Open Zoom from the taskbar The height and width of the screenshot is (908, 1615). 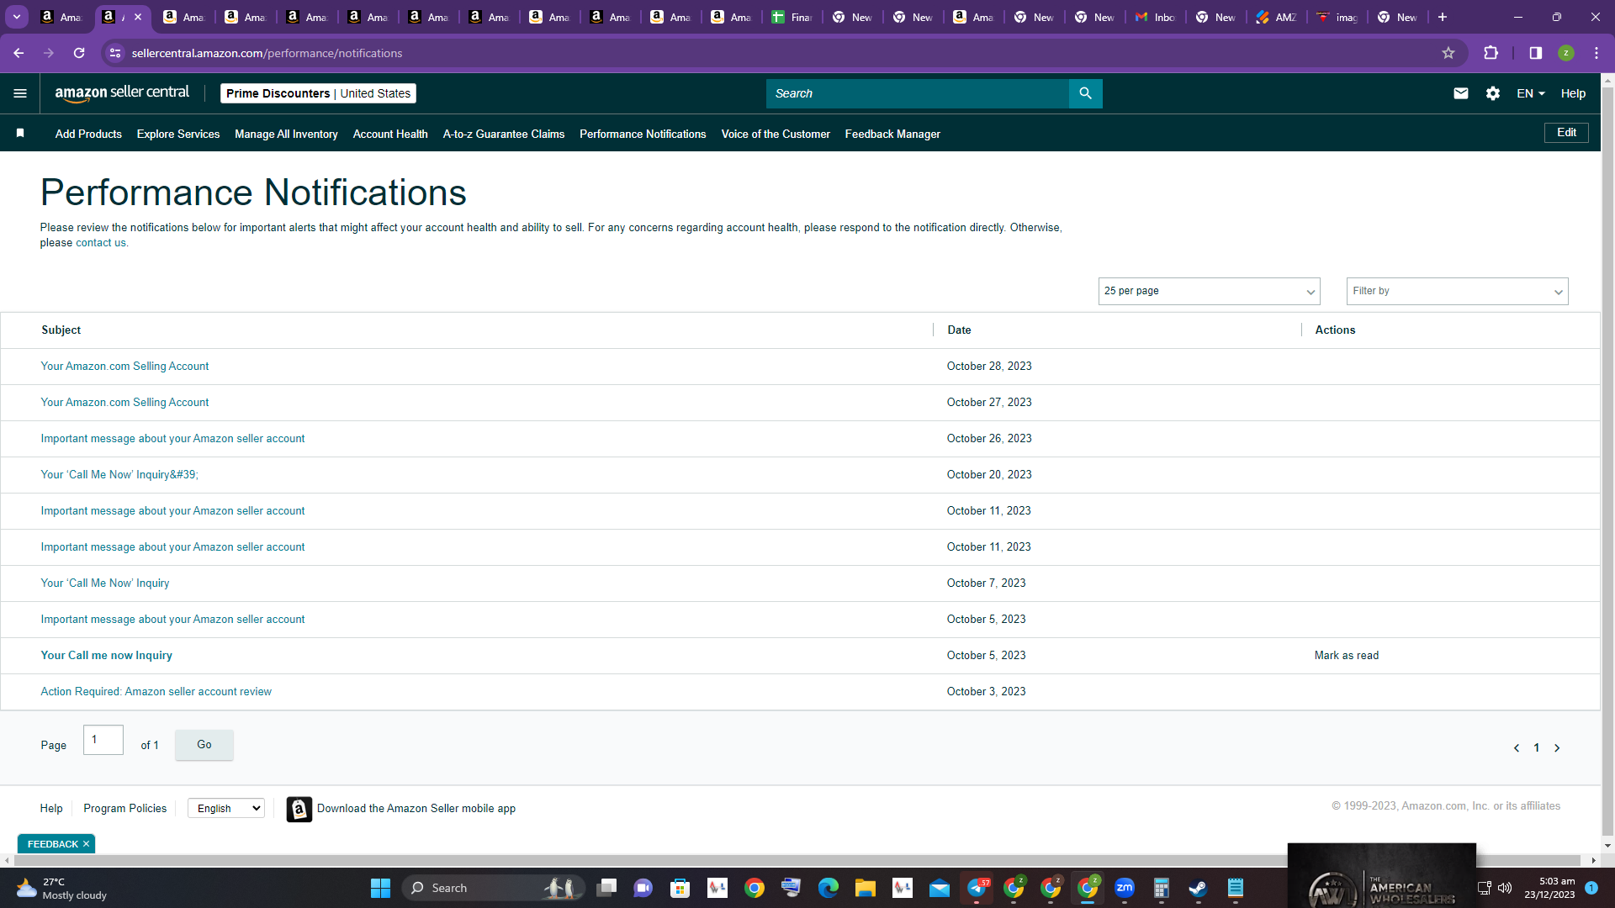1125,888
